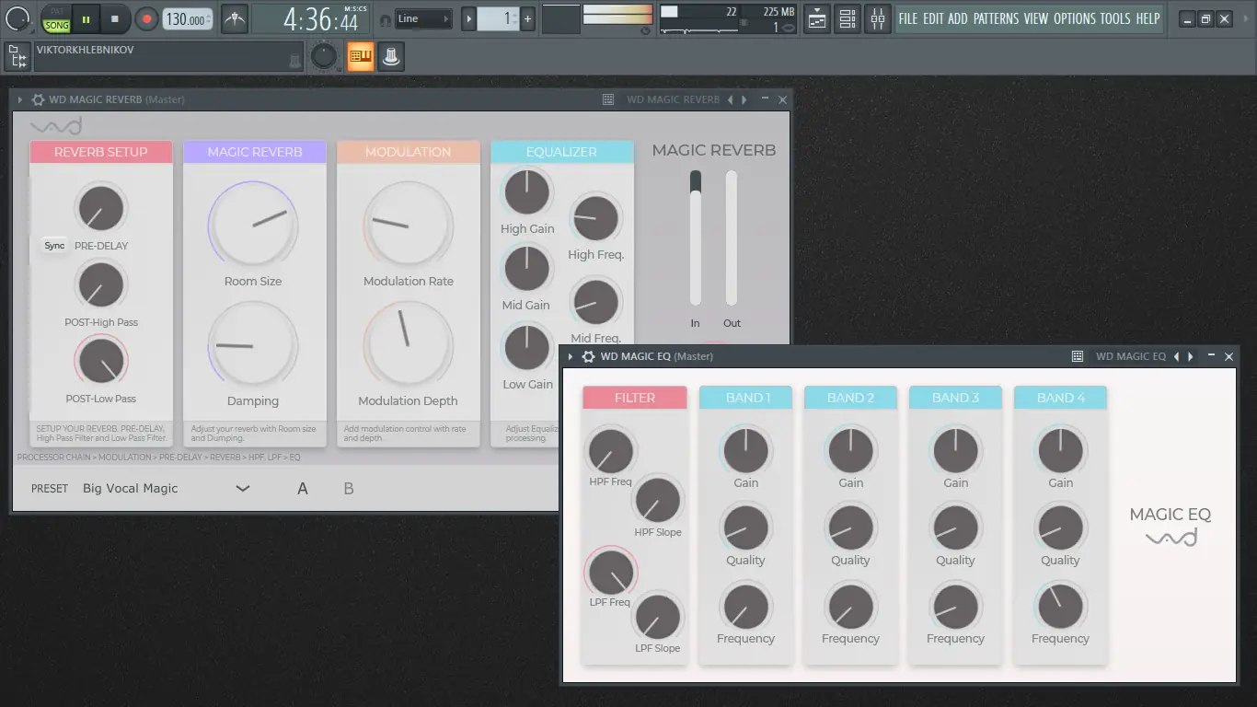The width and height of the screenshot is (1257, 707).
Task: Click the Damping knob
Action: click(253, 345)
